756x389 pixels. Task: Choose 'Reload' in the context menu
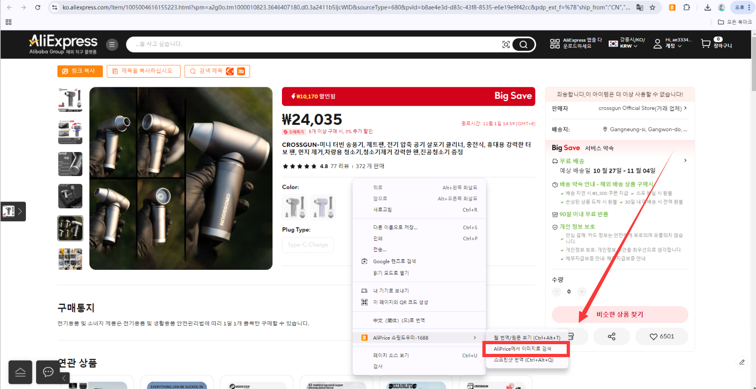419,210
